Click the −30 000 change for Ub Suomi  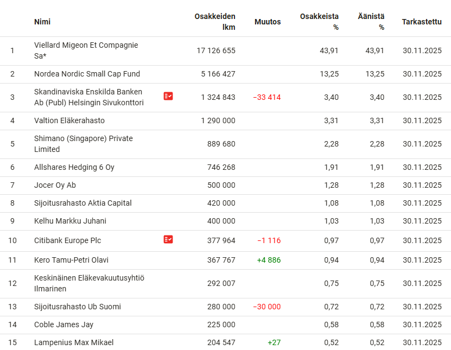266,307
